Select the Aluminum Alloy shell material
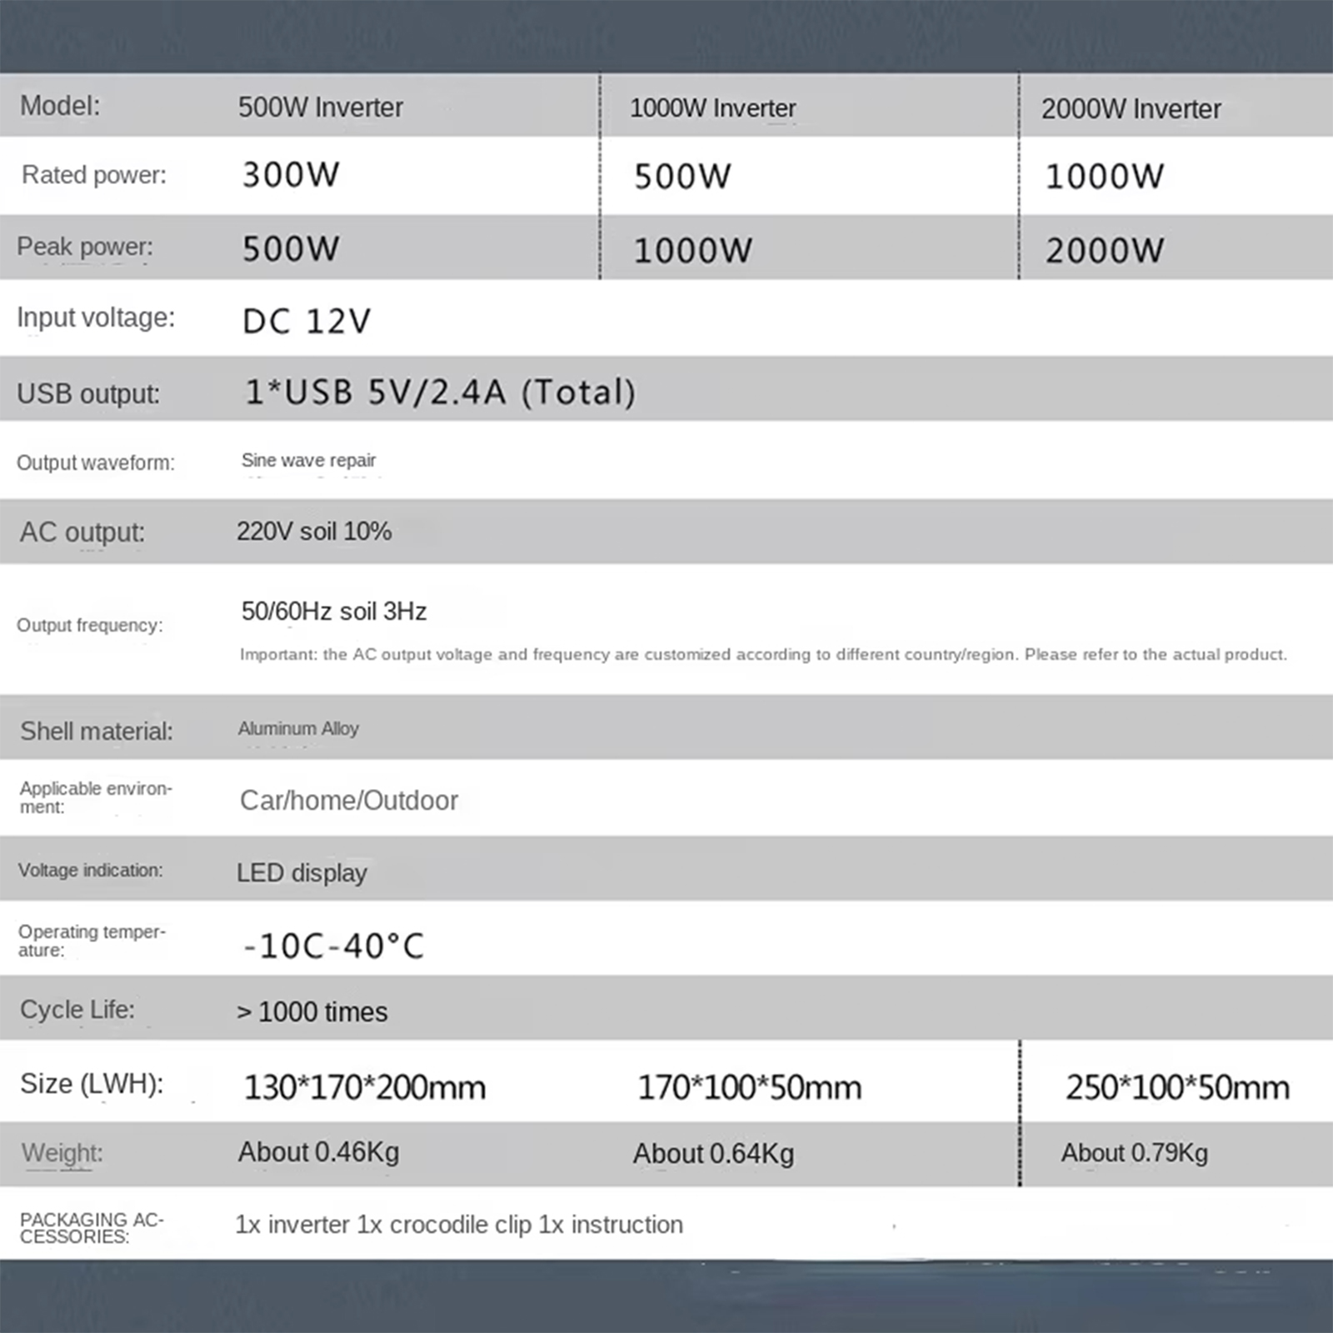The image size is (1333, 1333). (298, 729)
